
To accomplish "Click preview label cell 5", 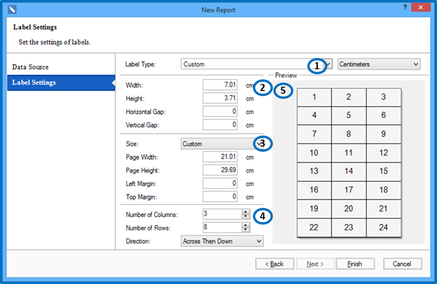I will [x=348, y=115].
